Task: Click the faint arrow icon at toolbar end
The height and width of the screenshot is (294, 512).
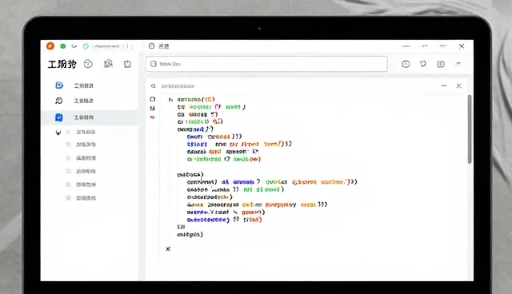Action: 458,64
